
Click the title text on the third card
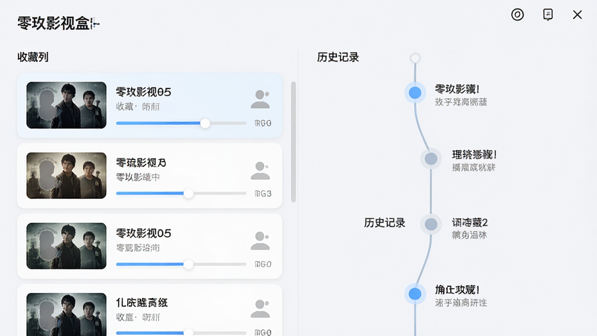point(143,233)
